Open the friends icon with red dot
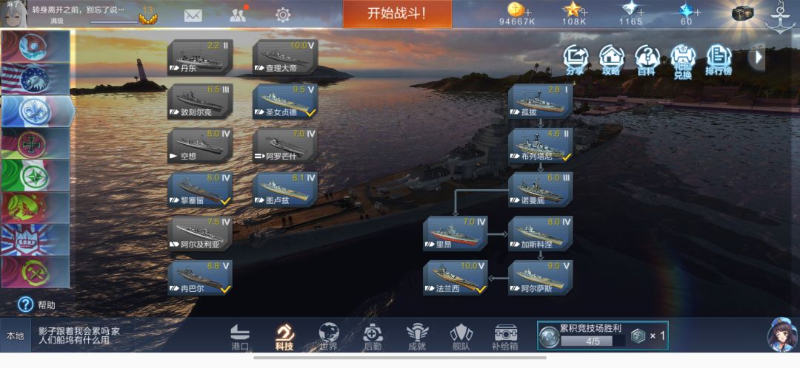 [x=238, y=15]
